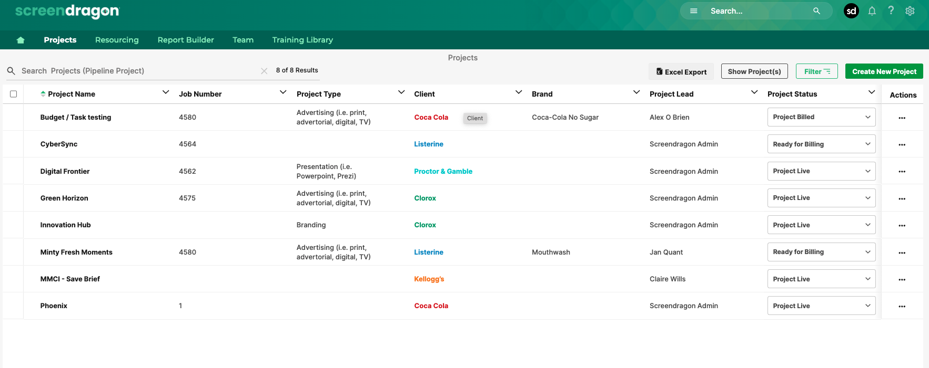Sort by the Project Name header
This screenshot has height=368, width=929.
[72, 94]
